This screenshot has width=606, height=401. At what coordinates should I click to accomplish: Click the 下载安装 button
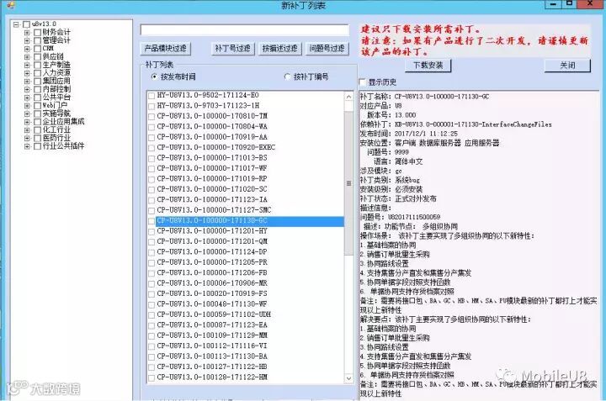click(428, 66)
